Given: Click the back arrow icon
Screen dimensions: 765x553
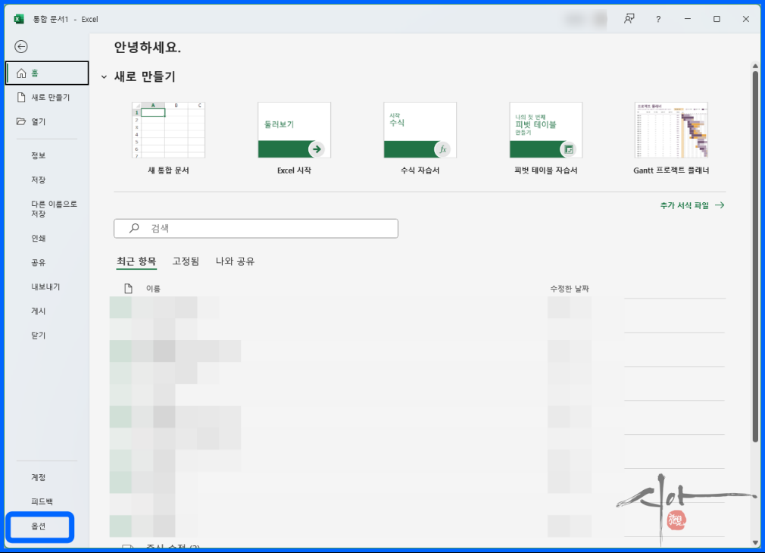Looking at the screenshot, I should click(x=21, y=46).
